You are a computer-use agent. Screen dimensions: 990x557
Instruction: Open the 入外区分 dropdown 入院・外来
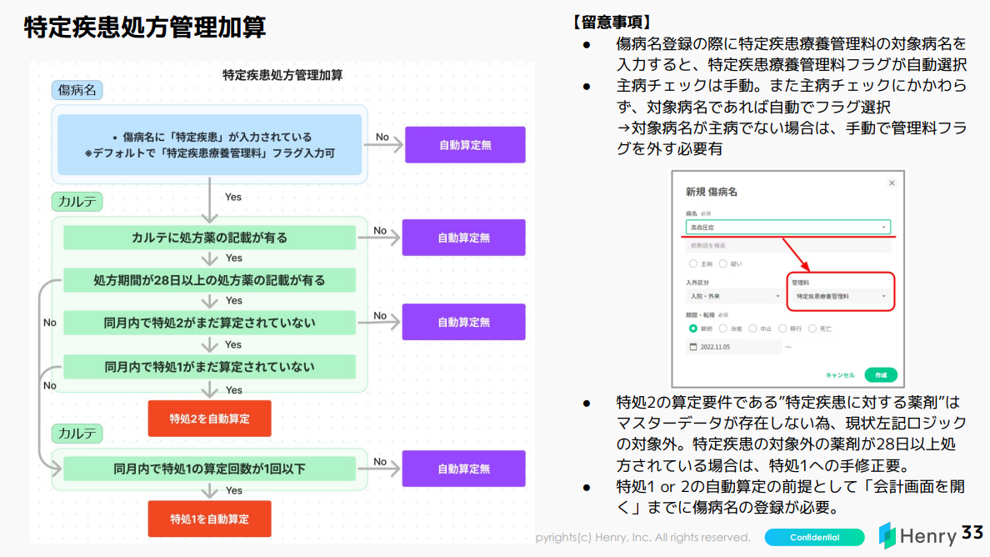pyautogui.click(x=734, y=296)
